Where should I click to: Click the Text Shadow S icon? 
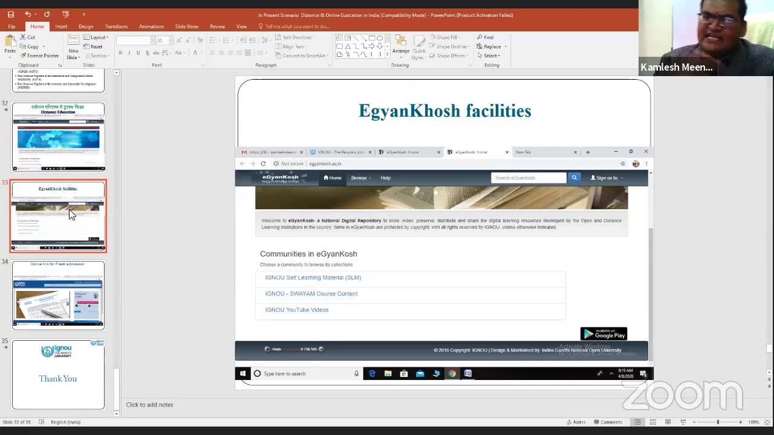(147, 53)
